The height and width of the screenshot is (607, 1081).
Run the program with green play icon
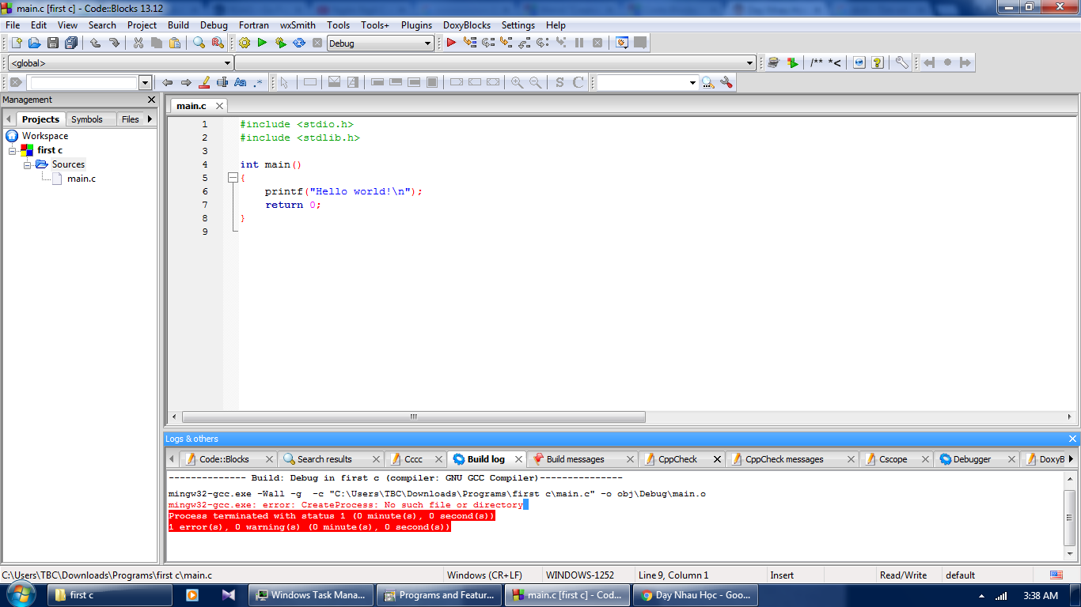click(262, 43)
